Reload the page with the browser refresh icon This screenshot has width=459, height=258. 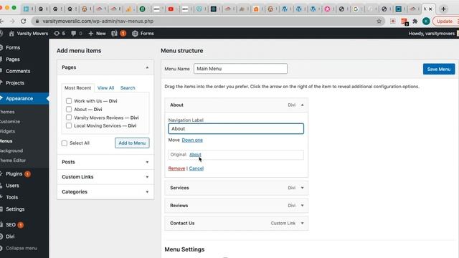tap(23, 21)
